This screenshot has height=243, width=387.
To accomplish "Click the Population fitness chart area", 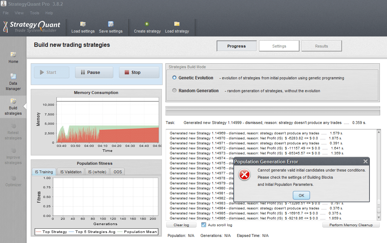I will [105, 197].
